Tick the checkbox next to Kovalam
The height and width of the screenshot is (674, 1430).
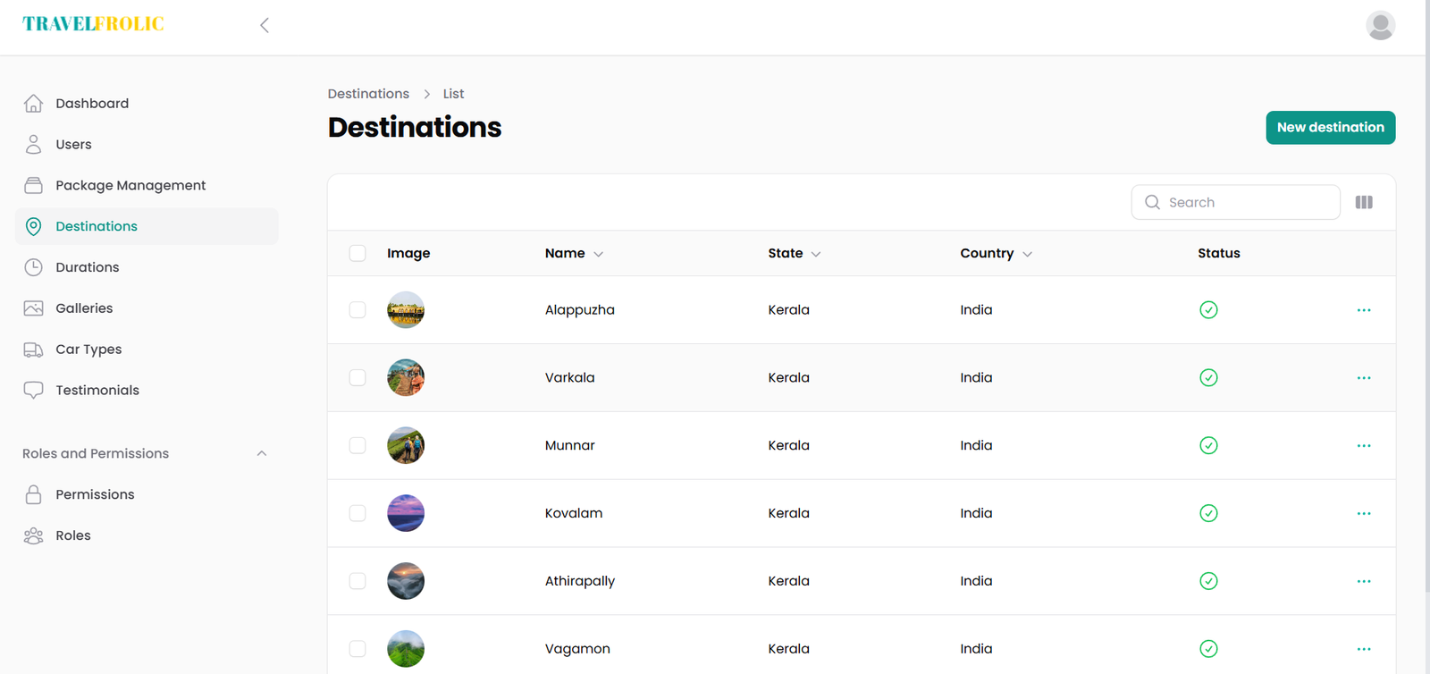point(357,513)
